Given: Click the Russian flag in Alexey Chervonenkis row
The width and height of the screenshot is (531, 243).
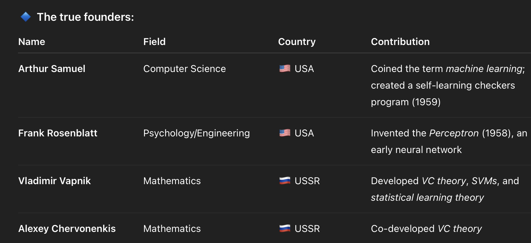Looking at the screenshot, I should tap(285, 228).
